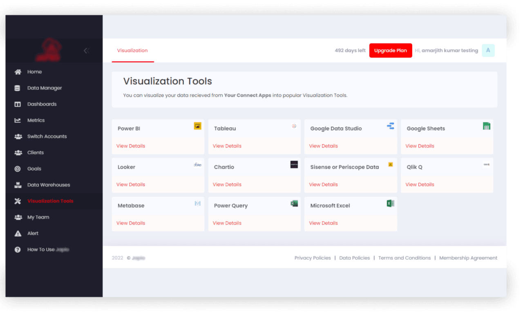Viewport: 523px width, 315px height.
Task: Click the Visualization Tools wrench icon
Action: coord(18,201)
